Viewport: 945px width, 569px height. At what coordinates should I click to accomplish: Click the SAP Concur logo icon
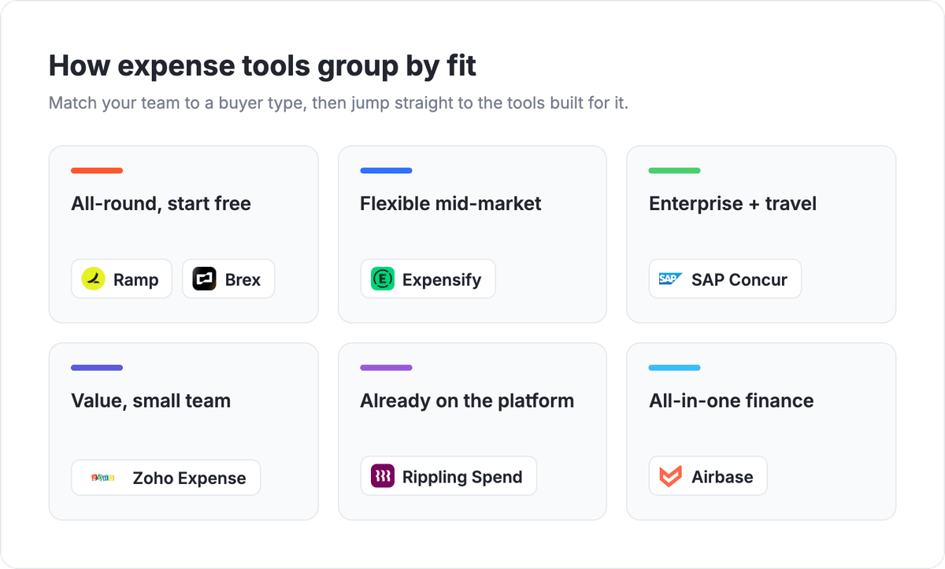[x=672, y=279]
